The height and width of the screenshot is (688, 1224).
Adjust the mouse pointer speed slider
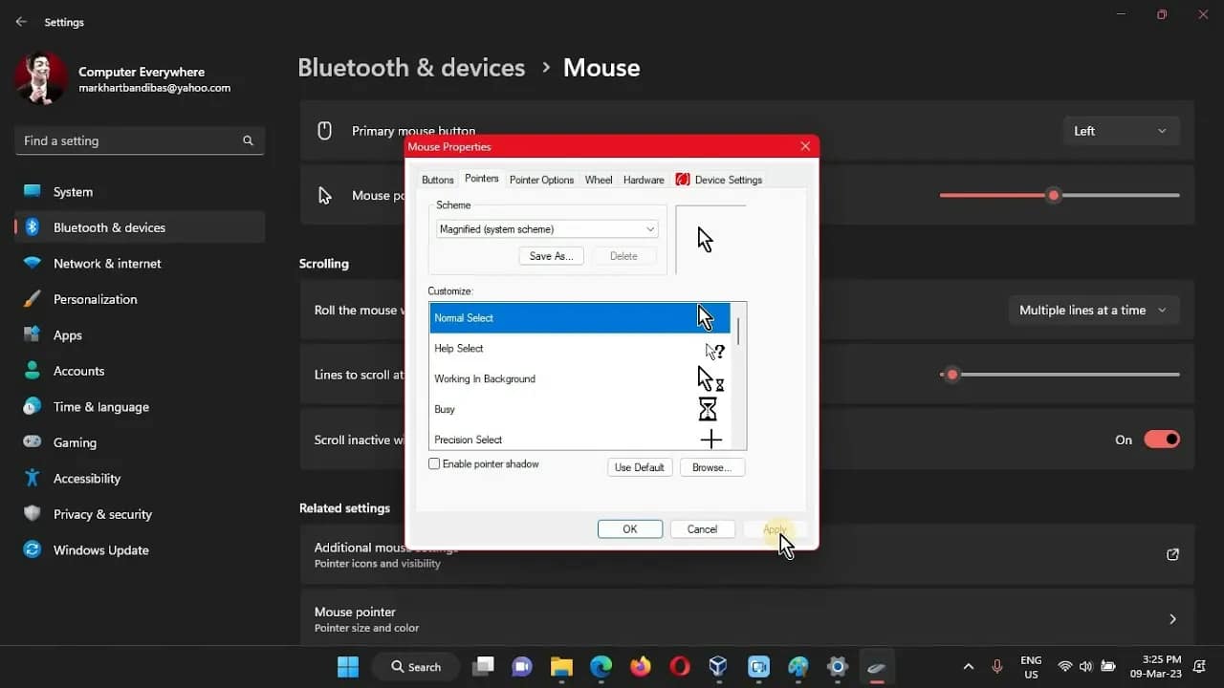pyautogui.click(x=1056, y=195)
